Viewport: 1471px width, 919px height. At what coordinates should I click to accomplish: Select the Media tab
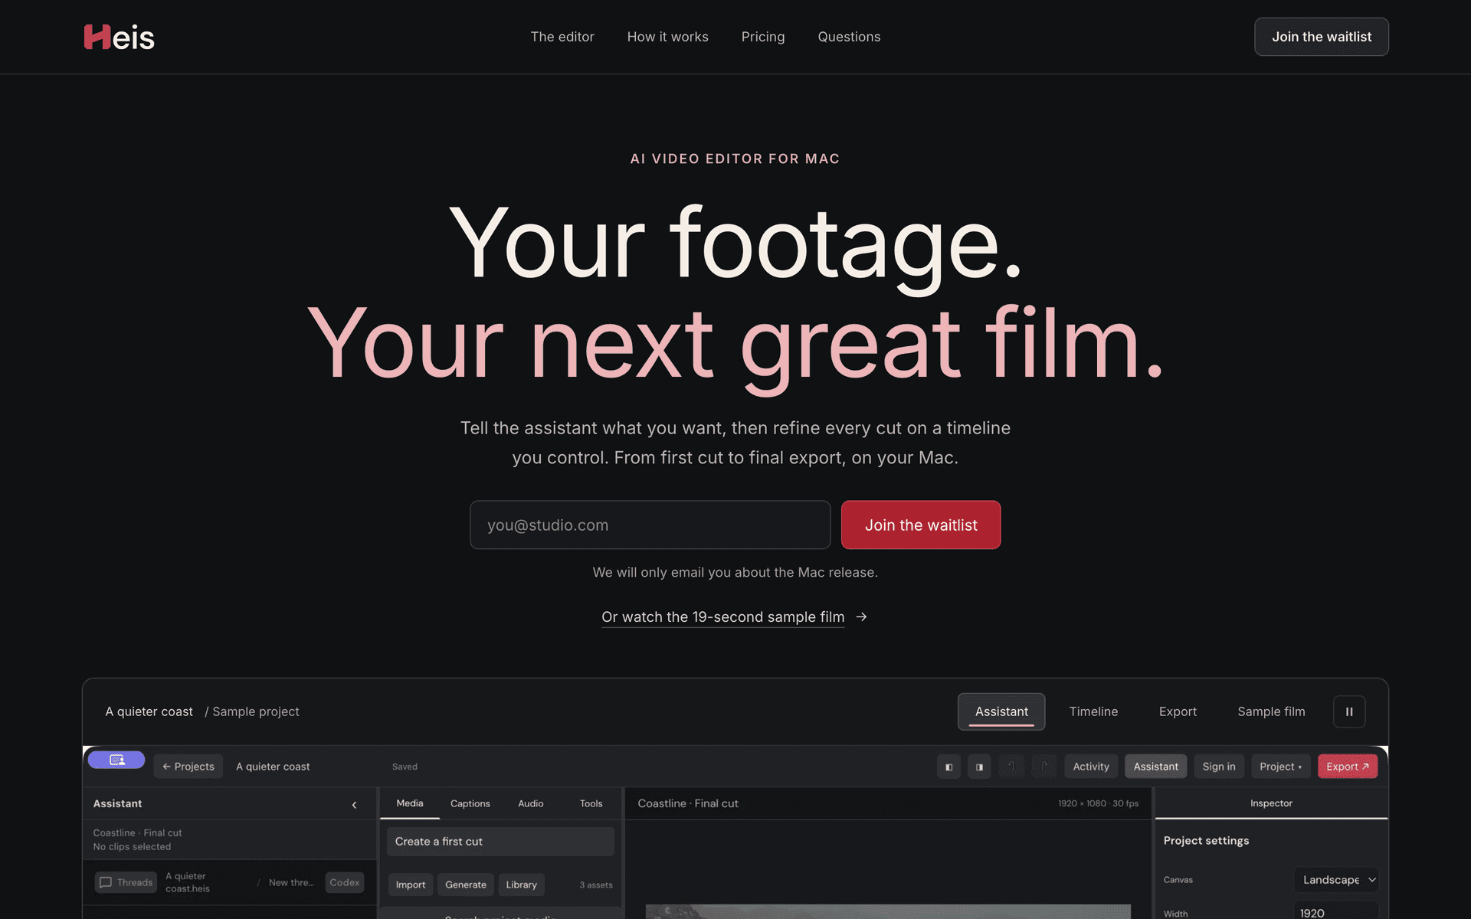410,803
